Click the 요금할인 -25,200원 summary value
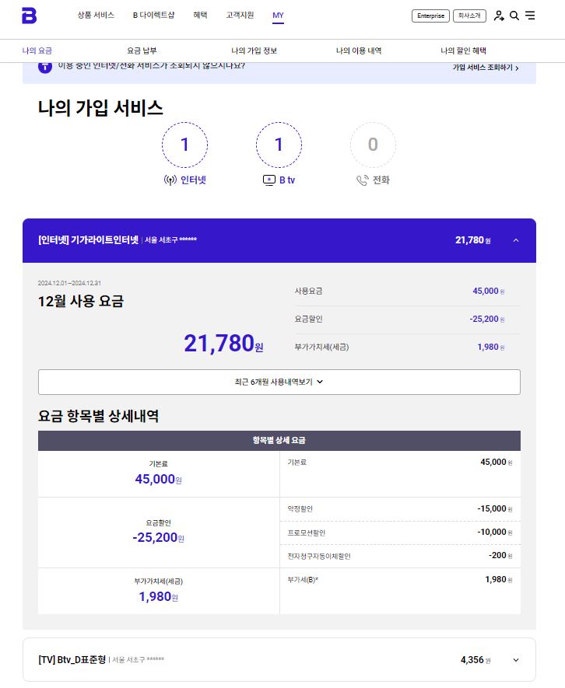The height and width of the screenshot is (688, 565). (x=487, y=319)
